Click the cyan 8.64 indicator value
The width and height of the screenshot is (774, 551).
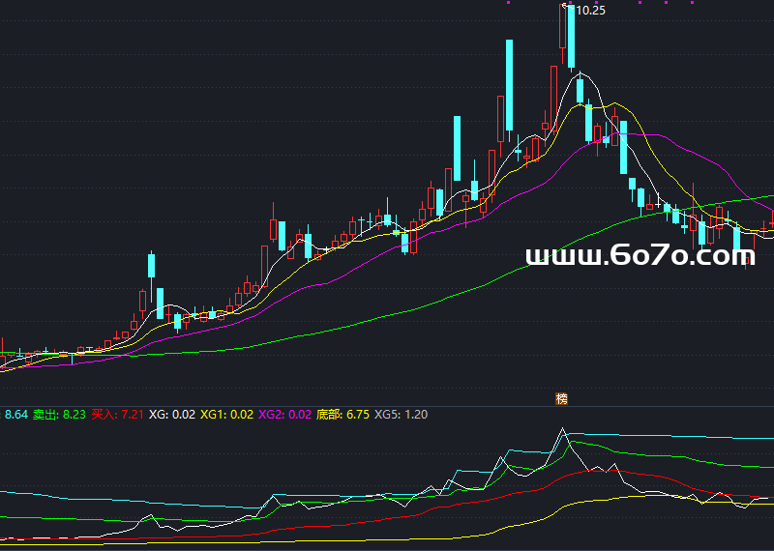click(15, 415)
